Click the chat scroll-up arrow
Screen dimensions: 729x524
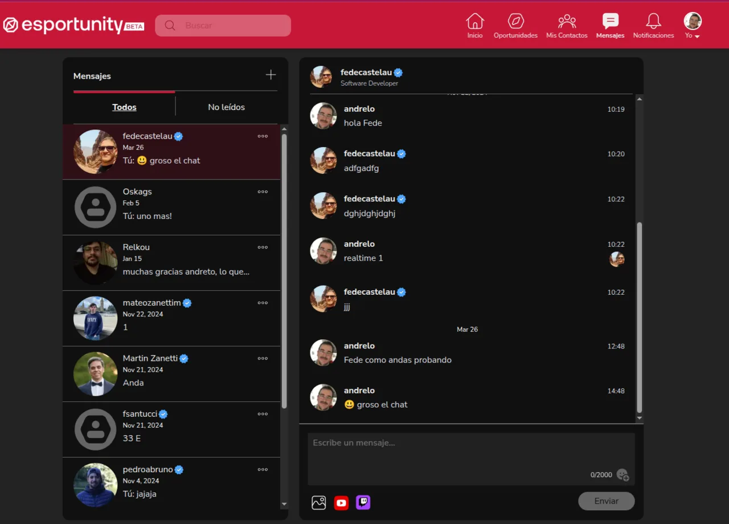click(639, 99)
